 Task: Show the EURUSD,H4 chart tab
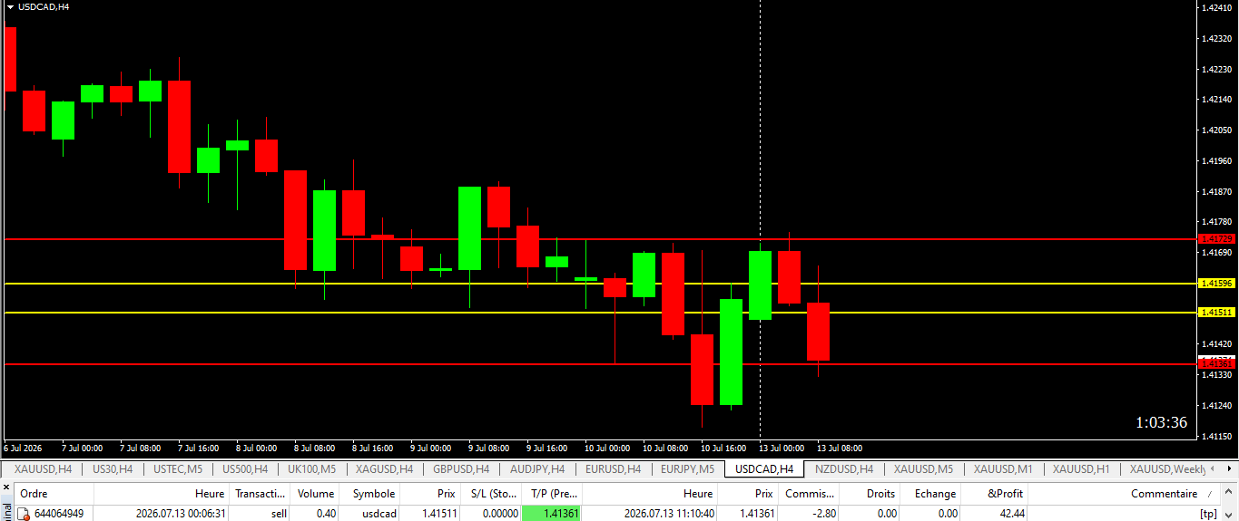(613, 468)
